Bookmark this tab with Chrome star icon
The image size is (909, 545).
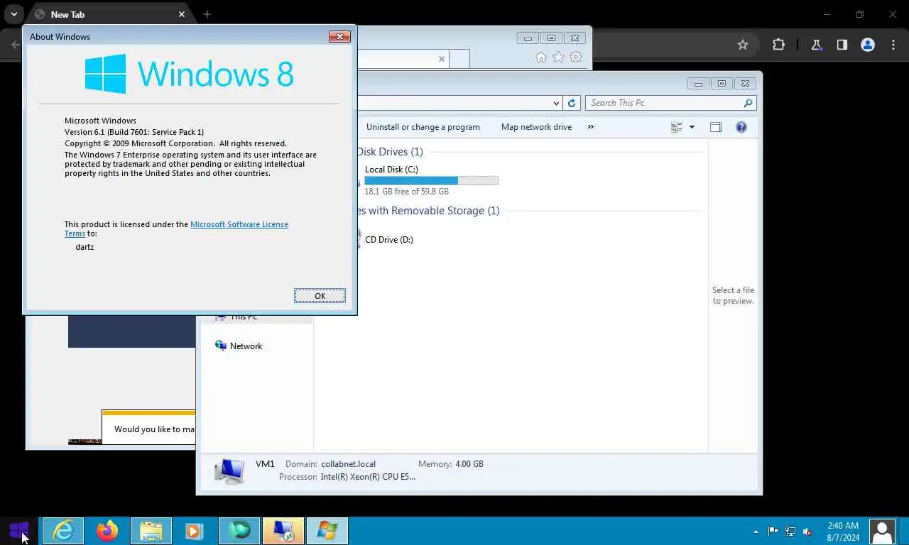click(743, 45)
